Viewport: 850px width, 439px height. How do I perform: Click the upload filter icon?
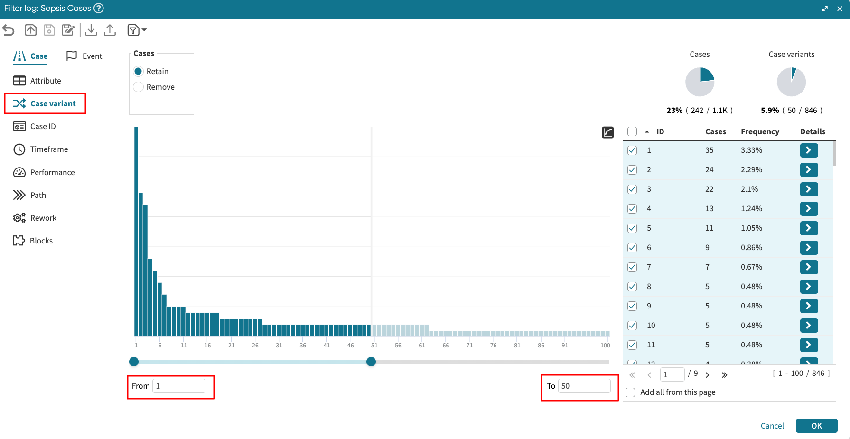pos(110,30)
